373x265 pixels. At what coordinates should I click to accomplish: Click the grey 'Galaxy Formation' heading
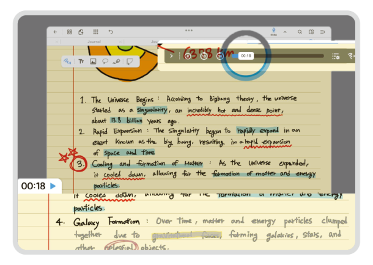[106, 222]
